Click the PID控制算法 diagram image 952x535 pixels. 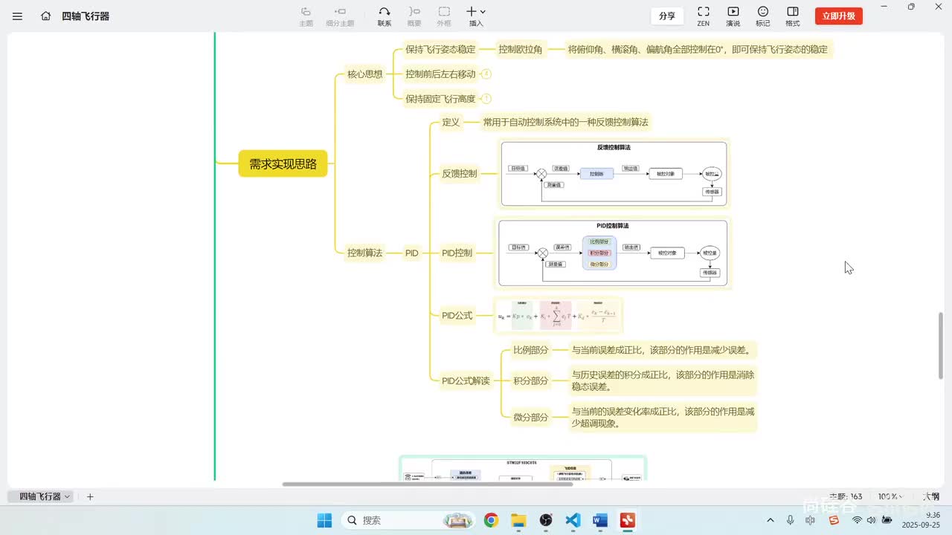[613, 253]
